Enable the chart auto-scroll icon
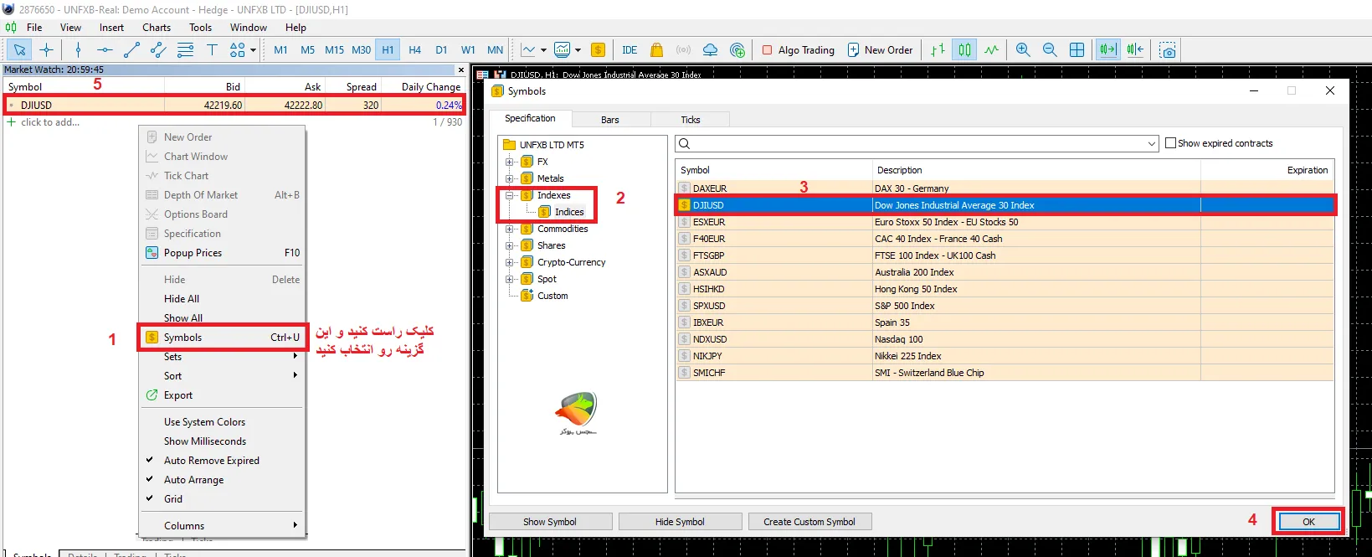 click(x=1107, y=50)
